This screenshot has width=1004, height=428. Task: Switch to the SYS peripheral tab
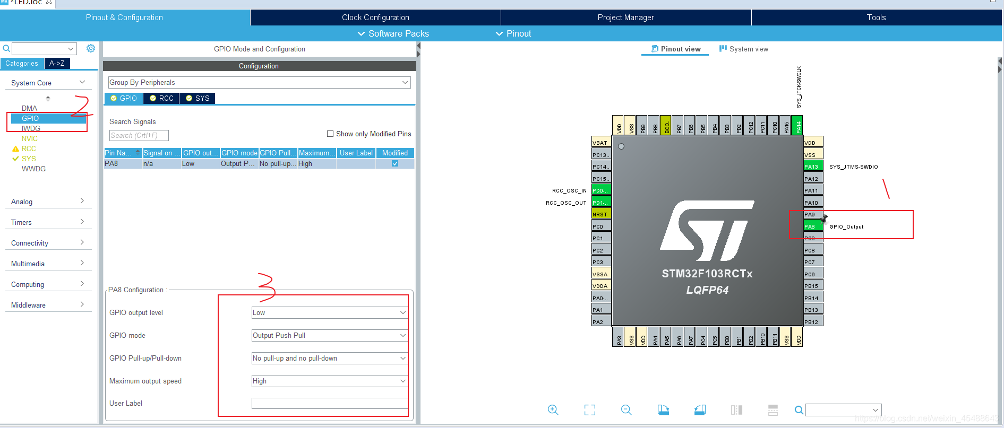[x=198, y=98]
